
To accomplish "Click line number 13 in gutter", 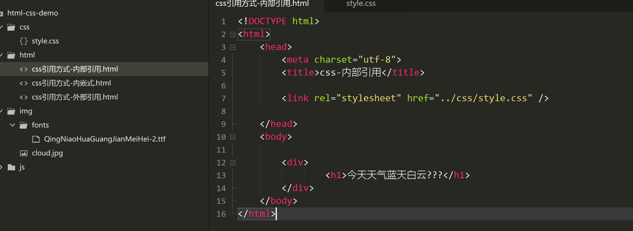I will [221, 176].
